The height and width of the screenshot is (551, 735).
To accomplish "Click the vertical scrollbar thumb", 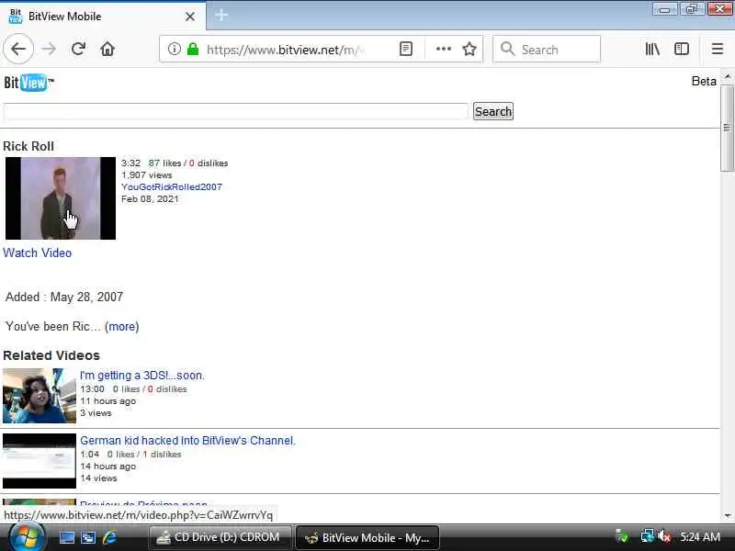I will click(x=727, y=128).
